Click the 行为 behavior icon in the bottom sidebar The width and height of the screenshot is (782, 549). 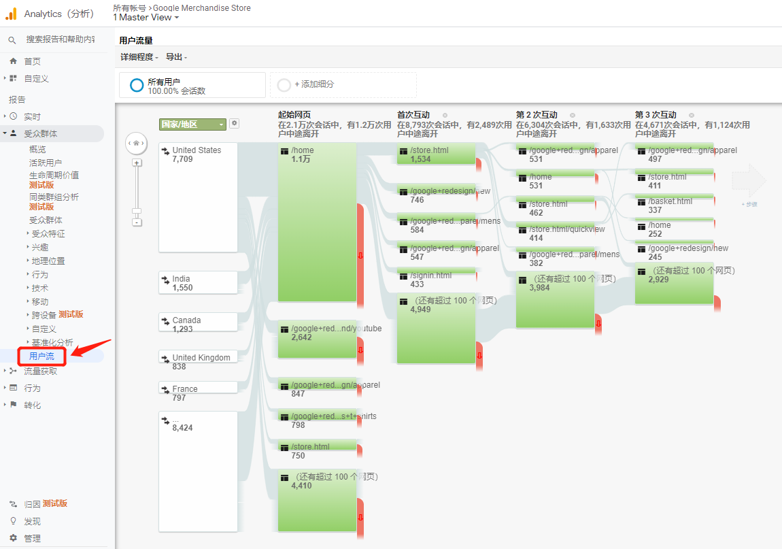coord(14,388)
